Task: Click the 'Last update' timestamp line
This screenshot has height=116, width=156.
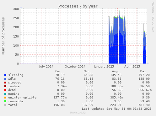Action: point(117,109)
